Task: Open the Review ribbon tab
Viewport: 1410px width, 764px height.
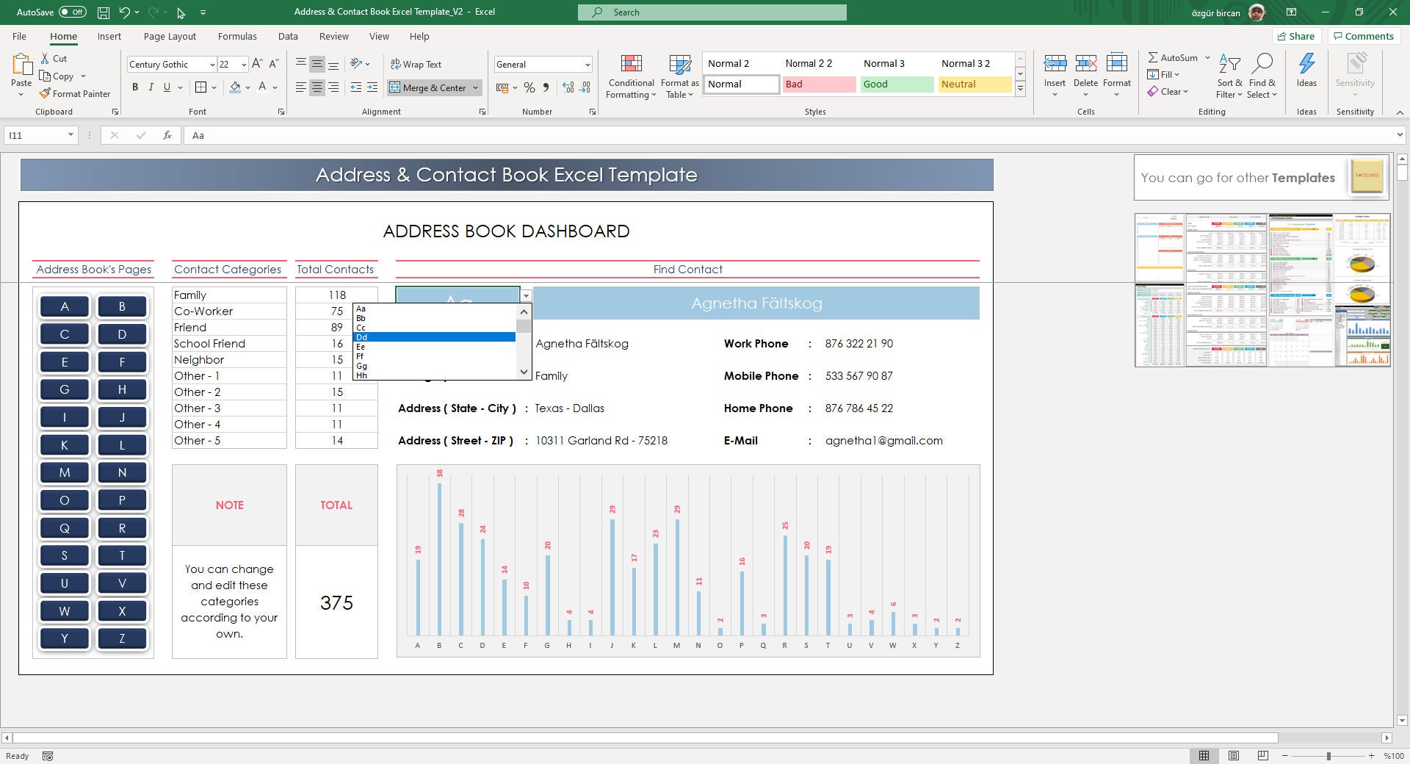Action: [333, 36]
